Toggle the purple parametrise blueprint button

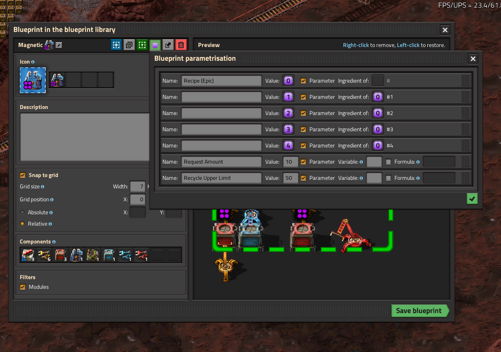155,45
